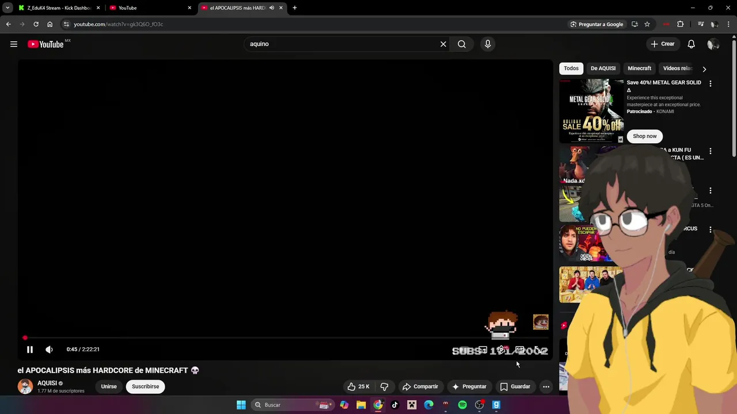This screenshot has width=737, height=414.
Task: Switch to the YouTube tab
Action: [x=150, y=8]
